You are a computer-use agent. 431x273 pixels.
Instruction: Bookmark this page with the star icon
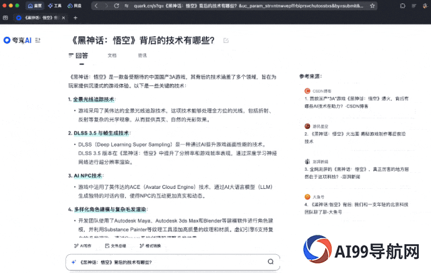[x=372, y=6]
